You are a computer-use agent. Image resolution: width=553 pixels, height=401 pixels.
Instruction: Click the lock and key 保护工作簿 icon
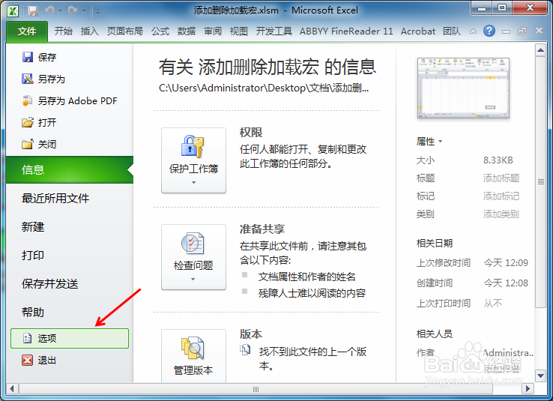193,146
